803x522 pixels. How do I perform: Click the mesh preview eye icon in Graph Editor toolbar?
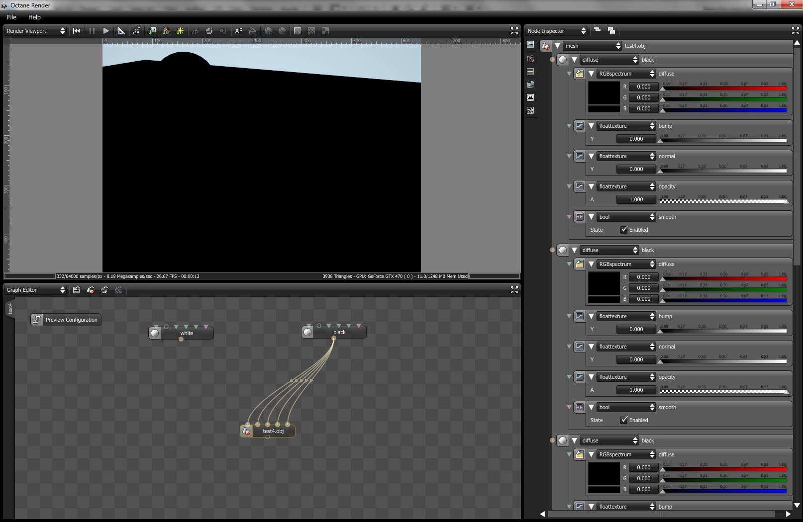point(90,290)
